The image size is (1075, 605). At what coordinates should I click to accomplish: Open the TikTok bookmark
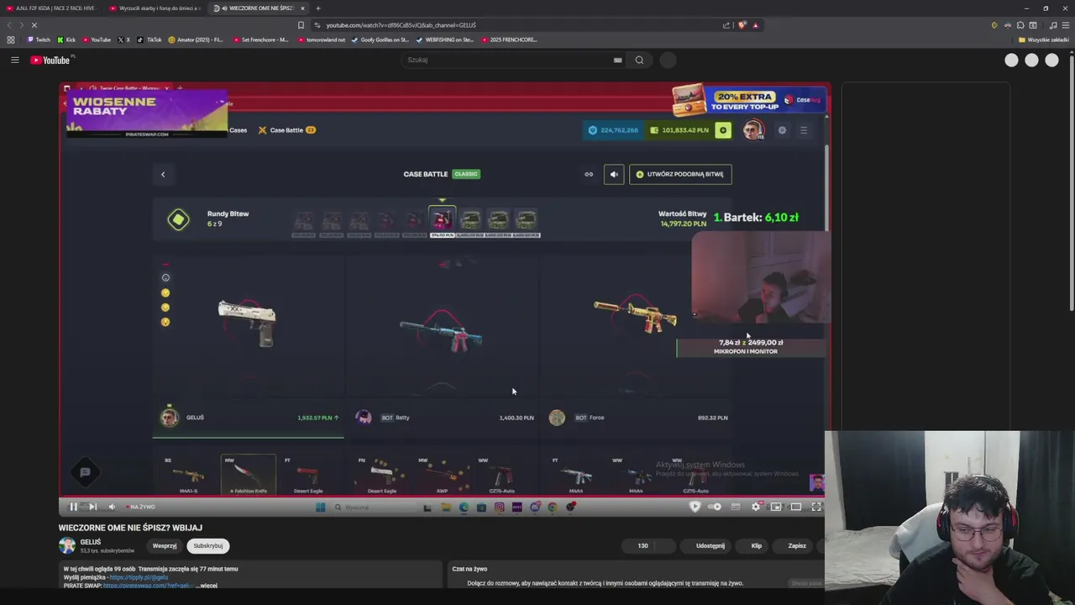pos(149,39)
